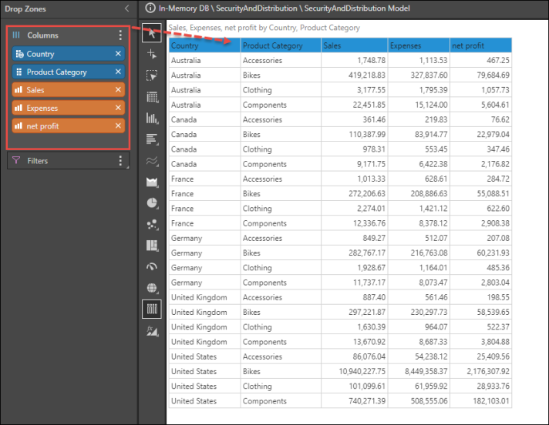The width and height of the screenshot is (549, 425).
Task: Remove the net profit chip
Action: 118,126
